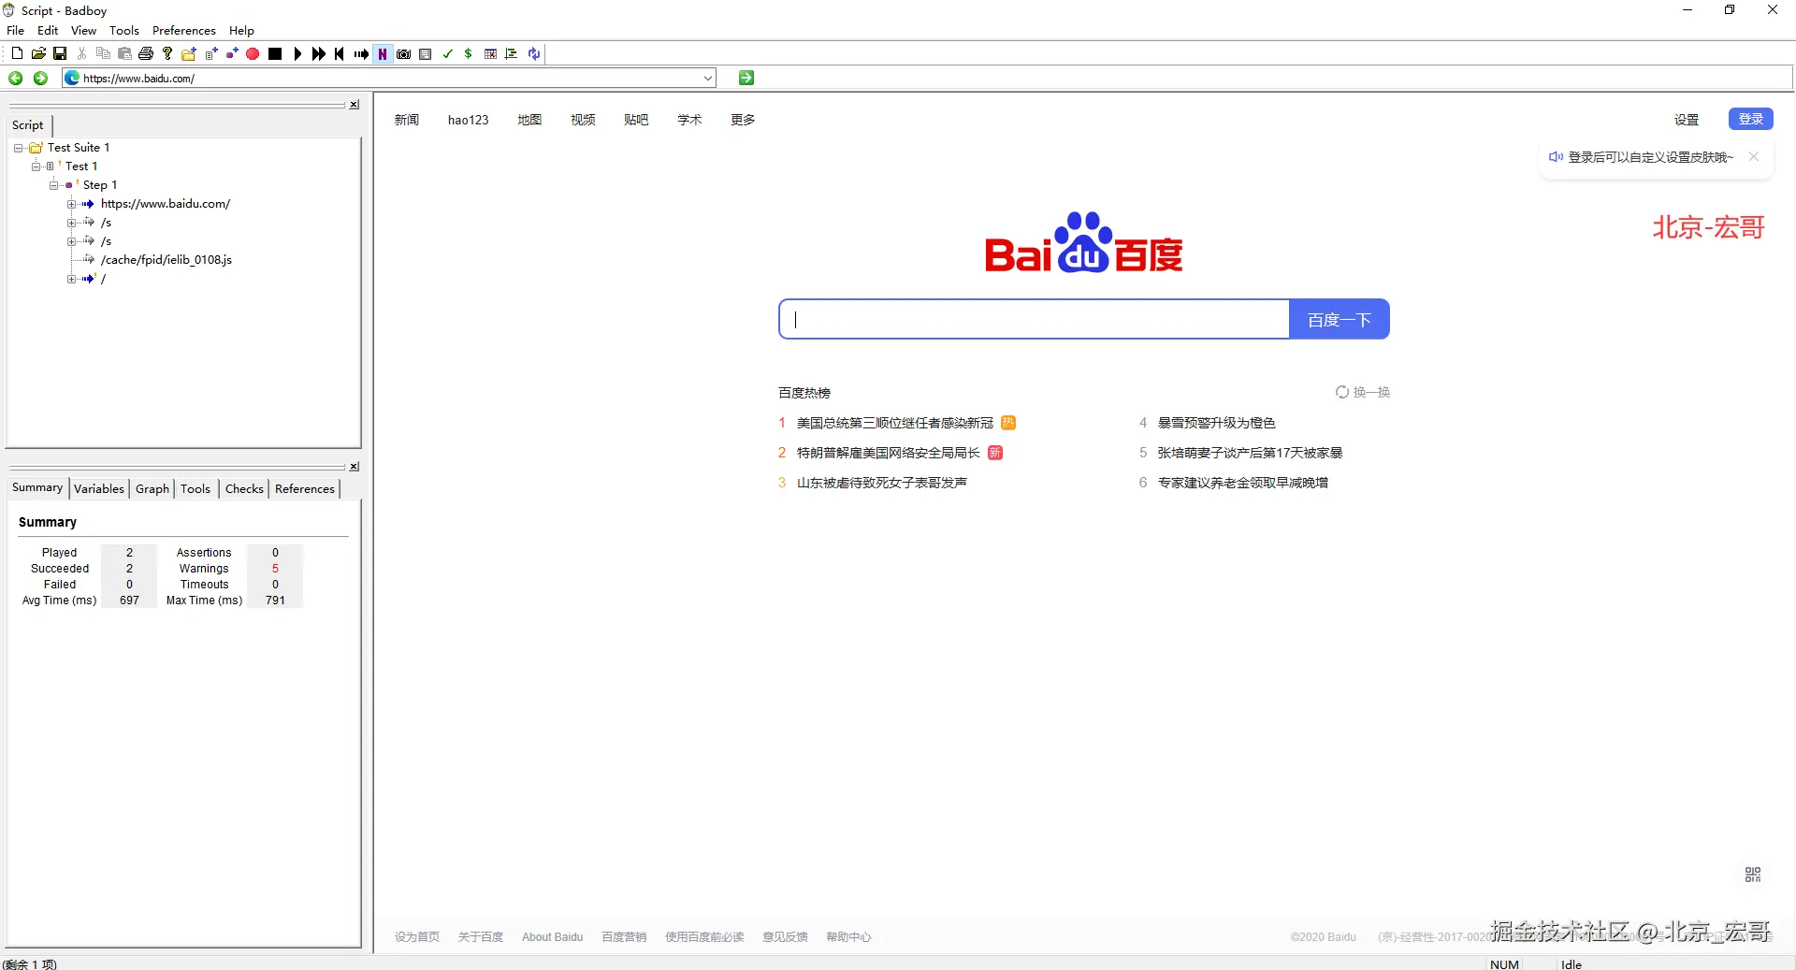Image resolution: width=1796 pixels, height=970 pixels.
Task: Go forward with the green right arrow
Action: point(40,79)
